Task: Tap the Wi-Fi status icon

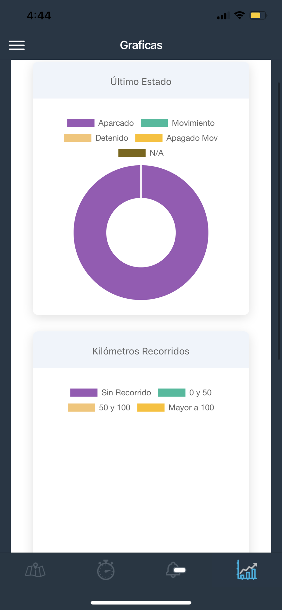Action: [240, 15]
